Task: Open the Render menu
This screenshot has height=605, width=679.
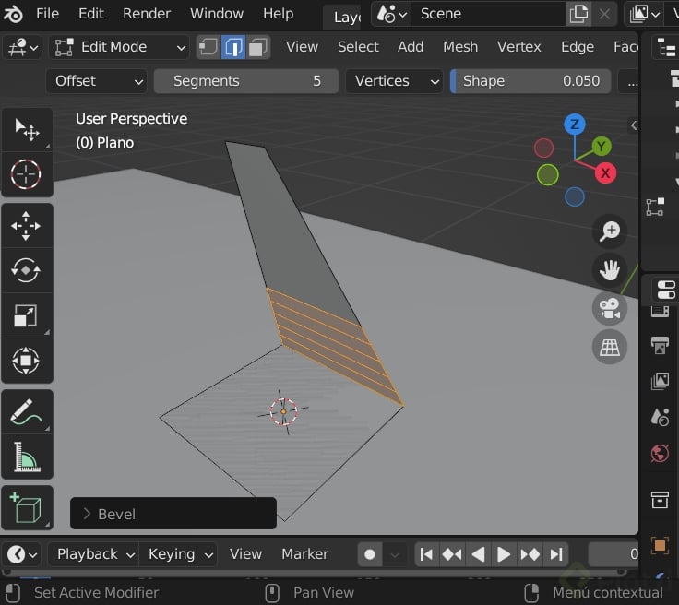Action: click(x=147, y=14)
